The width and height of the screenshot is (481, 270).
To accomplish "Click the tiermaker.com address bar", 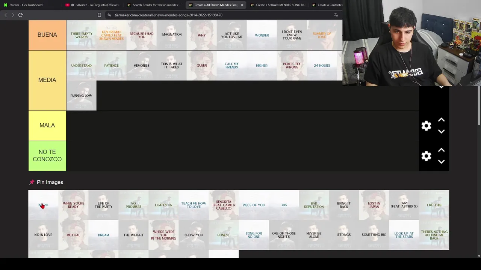I will (x=218, y=15).
